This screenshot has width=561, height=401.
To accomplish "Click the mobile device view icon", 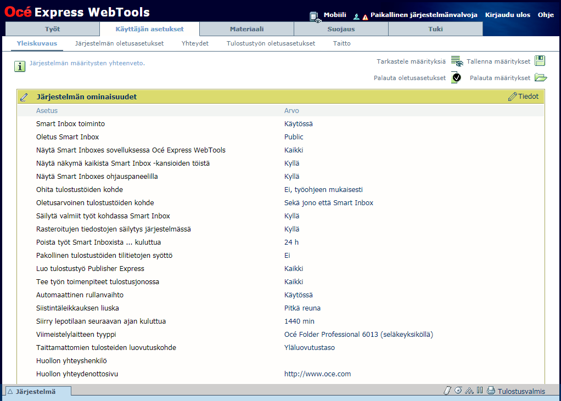I will 315,16.
